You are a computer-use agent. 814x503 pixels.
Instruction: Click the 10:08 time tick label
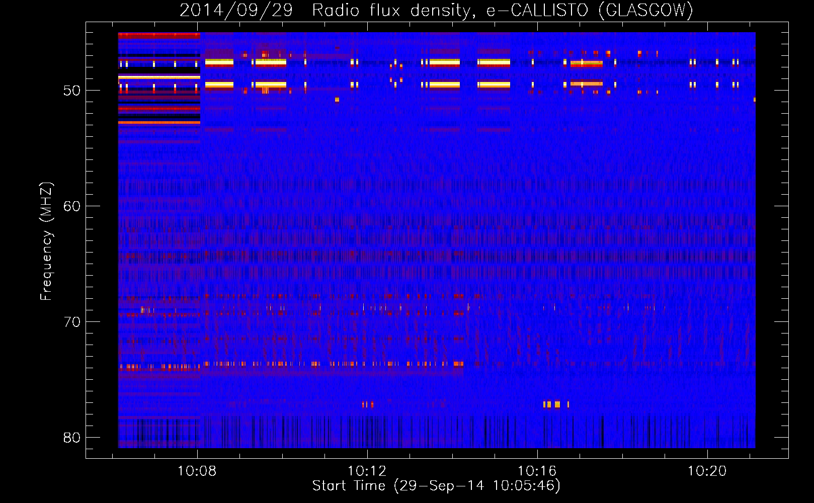[197, 471]
